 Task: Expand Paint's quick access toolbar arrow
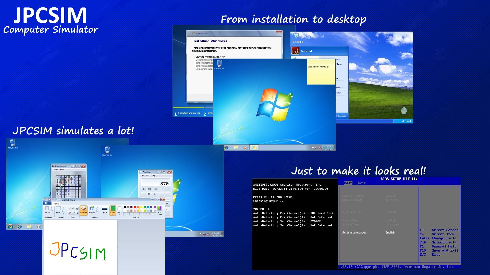[59, 200]
